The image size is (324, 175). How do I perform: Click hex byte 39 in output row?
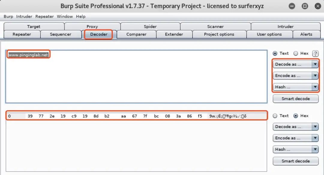coord(30,116)
